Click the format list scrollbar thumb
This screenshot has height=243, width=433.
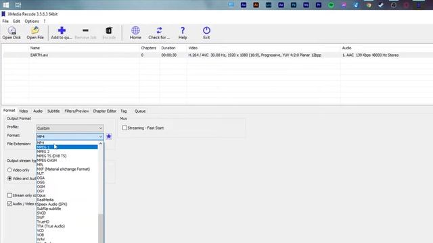coord(101,228)
